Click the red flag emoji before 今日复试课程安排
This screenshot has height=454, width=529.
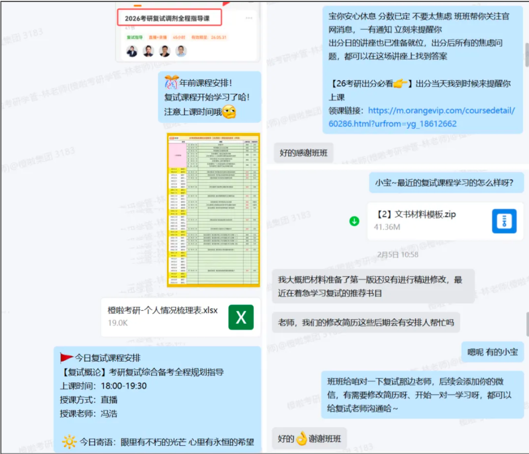67,358
